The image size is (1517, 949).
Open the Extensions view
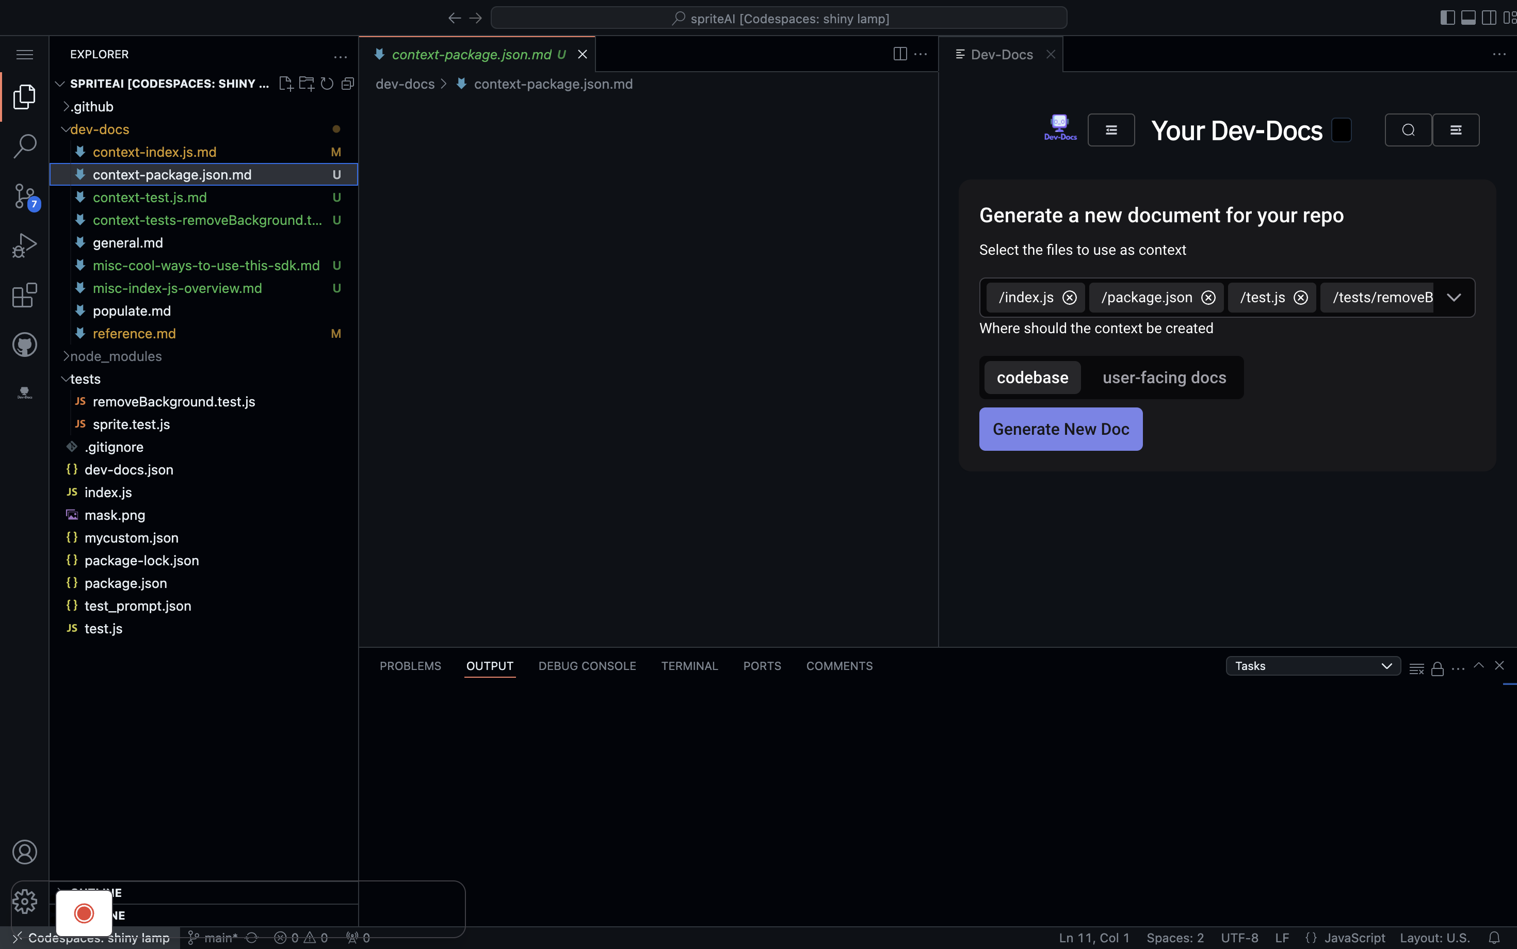click(24, 295)
